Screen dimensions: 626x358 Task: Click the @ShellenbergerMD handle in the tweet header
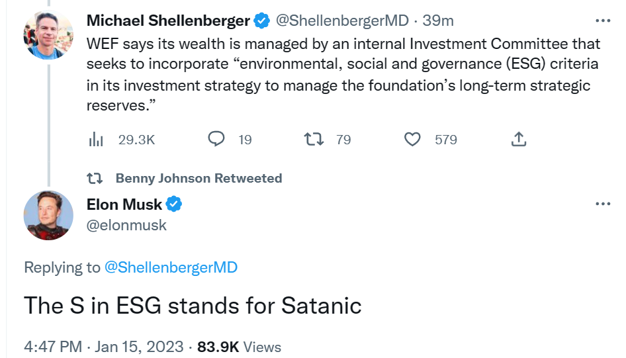point(343,21)
